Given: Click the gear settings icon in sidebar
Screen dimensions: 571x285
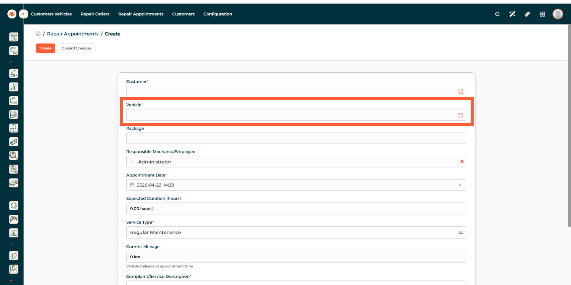Looking at the screenshot, I should pos(14,256).
